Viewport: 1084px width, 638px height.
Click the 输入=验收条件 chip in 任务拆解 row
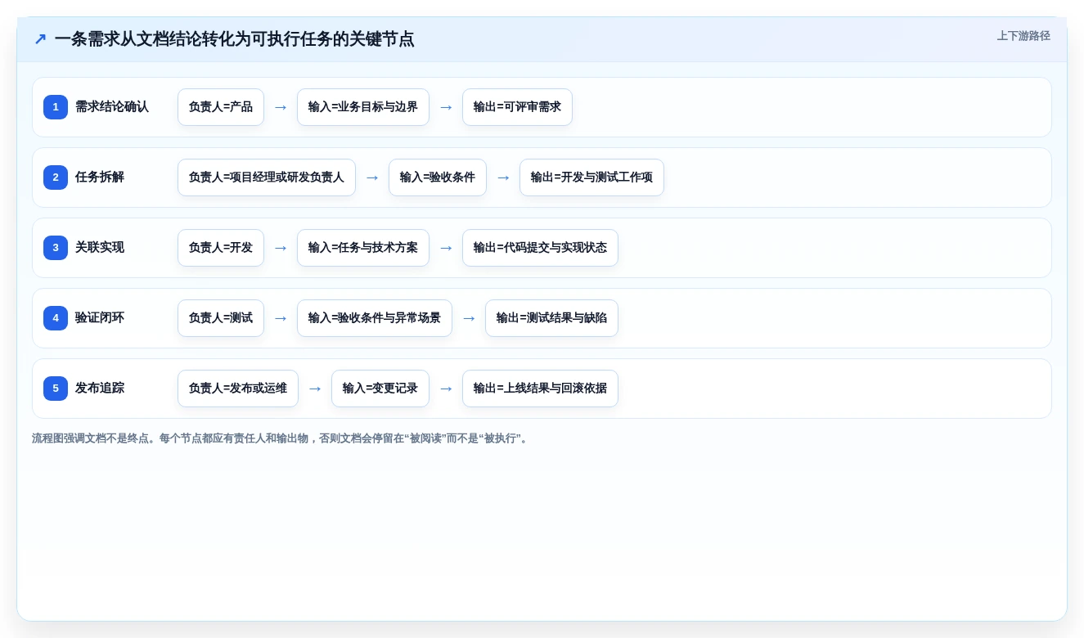438,177
